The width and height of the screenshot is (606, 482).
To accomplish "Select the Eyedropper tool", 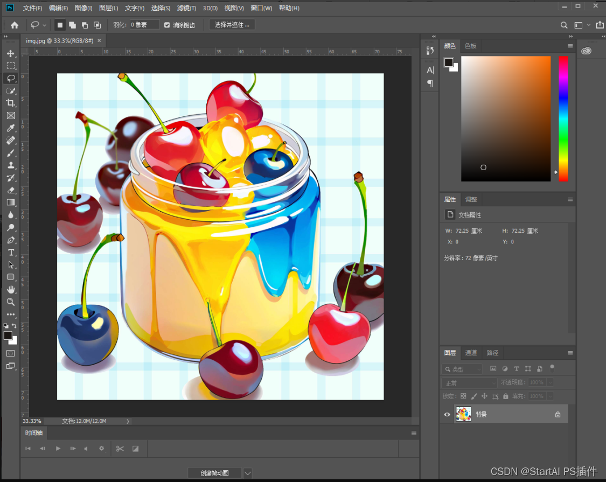I will 10,128.
